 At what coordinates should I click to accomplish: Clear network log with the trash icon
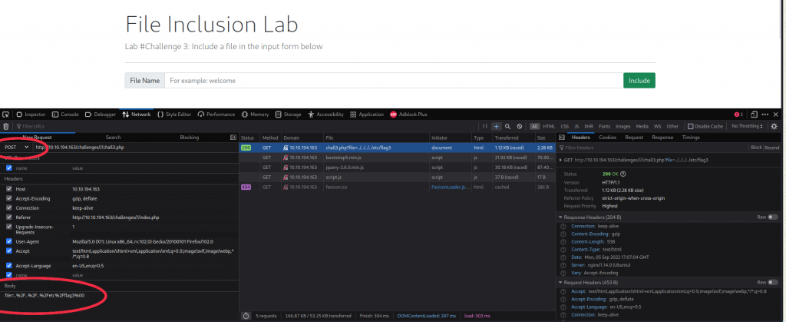[6, 126]
